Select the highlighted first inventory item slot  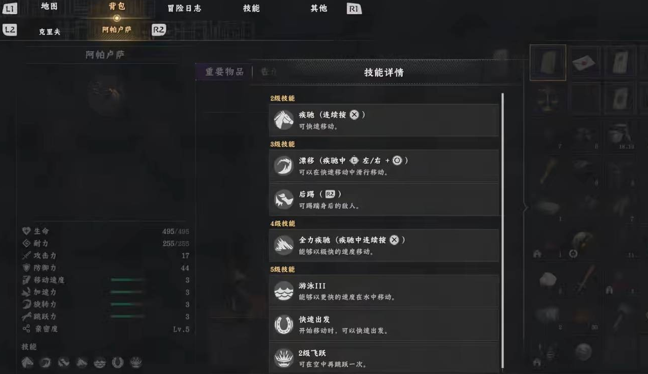(548, 63)
